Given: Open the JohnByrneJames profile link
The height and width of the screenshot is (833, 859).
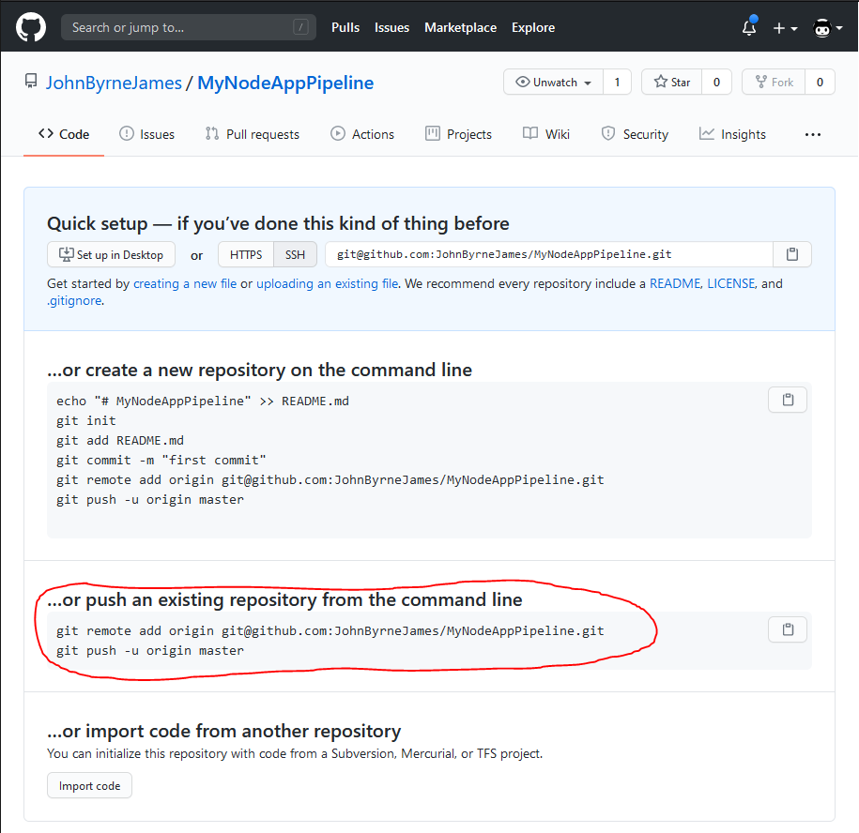Looking at the screenshot, I should (114, 83).
